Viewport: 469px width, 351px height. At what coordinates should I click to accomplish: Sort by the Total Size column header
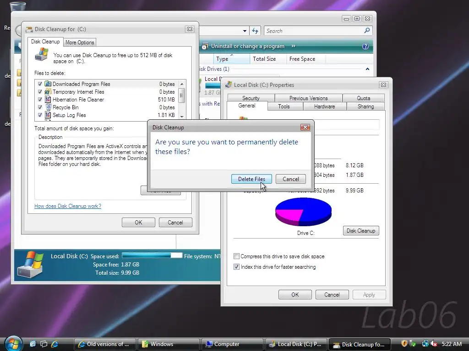(268, 59)
